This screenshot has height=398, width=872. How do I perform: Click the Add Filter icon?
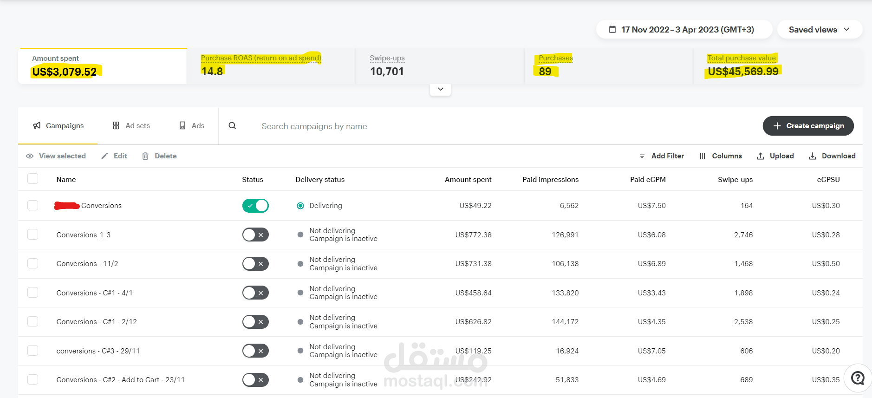(642, 156)
